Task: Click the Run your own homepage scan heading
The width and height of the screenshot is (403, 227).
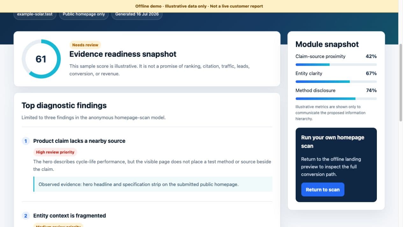Action: (333, 142)
